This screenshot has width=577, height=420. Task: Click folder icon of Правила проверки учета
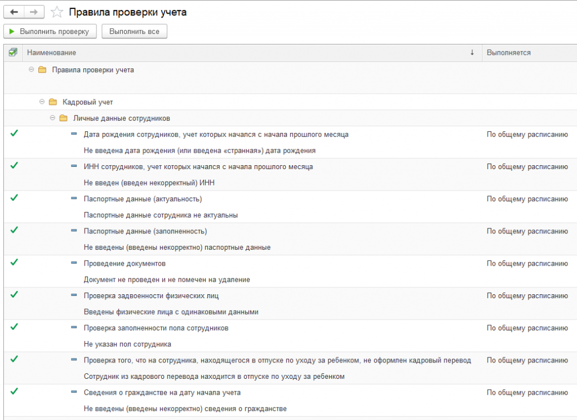tap(42, 69)
